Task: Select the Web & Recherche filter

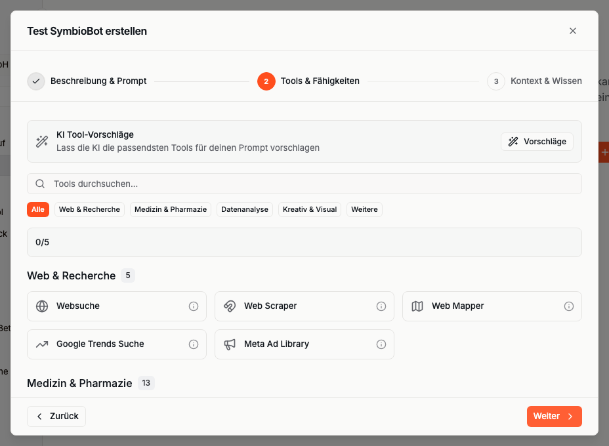Action: [x=89, y=209]
